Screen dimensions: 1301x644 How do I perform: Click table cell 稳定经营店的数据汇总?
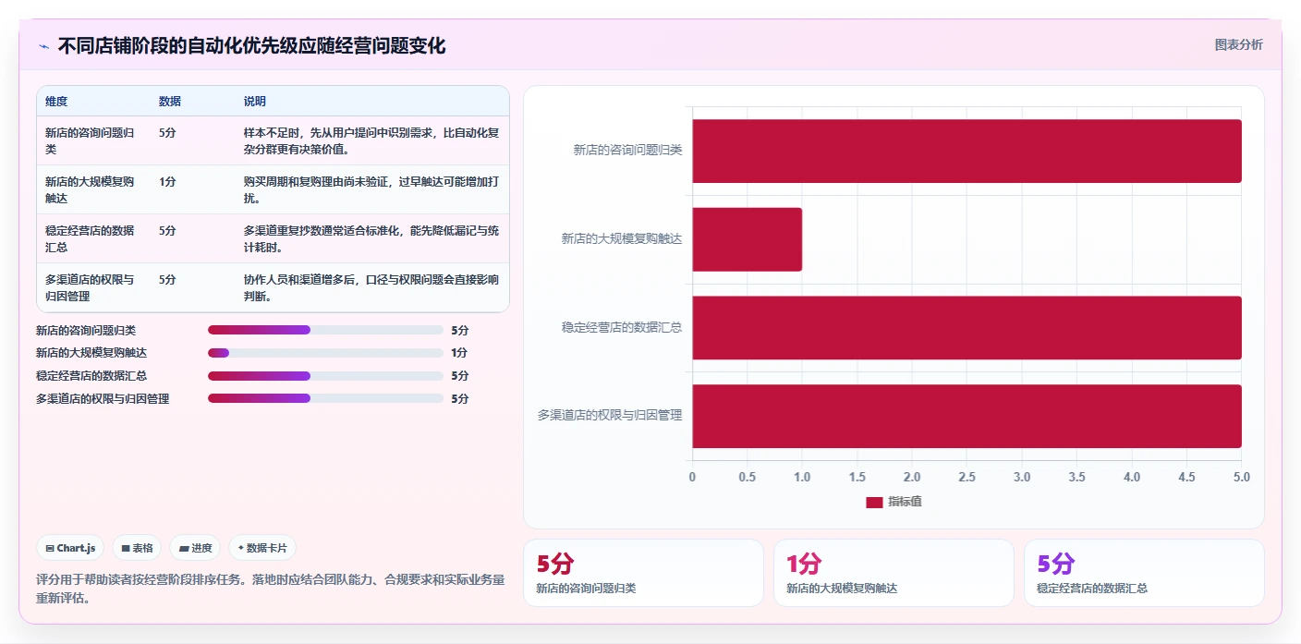92,238
